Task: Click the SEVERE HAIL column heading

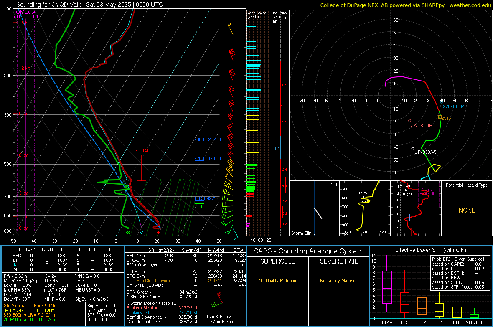Action: tap(338, 261)
